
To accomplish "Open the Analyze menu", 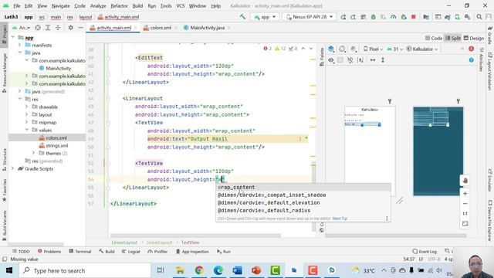I will click(98, 5).
